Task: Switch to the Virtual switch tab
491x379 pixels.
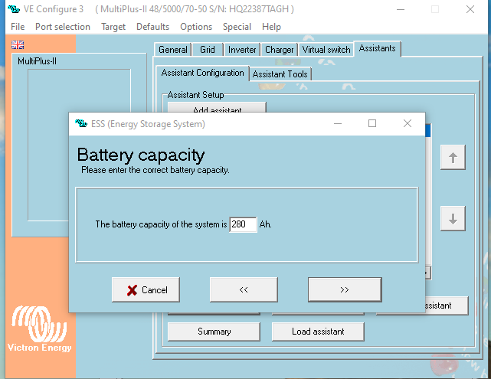Action: pos(326,50)
